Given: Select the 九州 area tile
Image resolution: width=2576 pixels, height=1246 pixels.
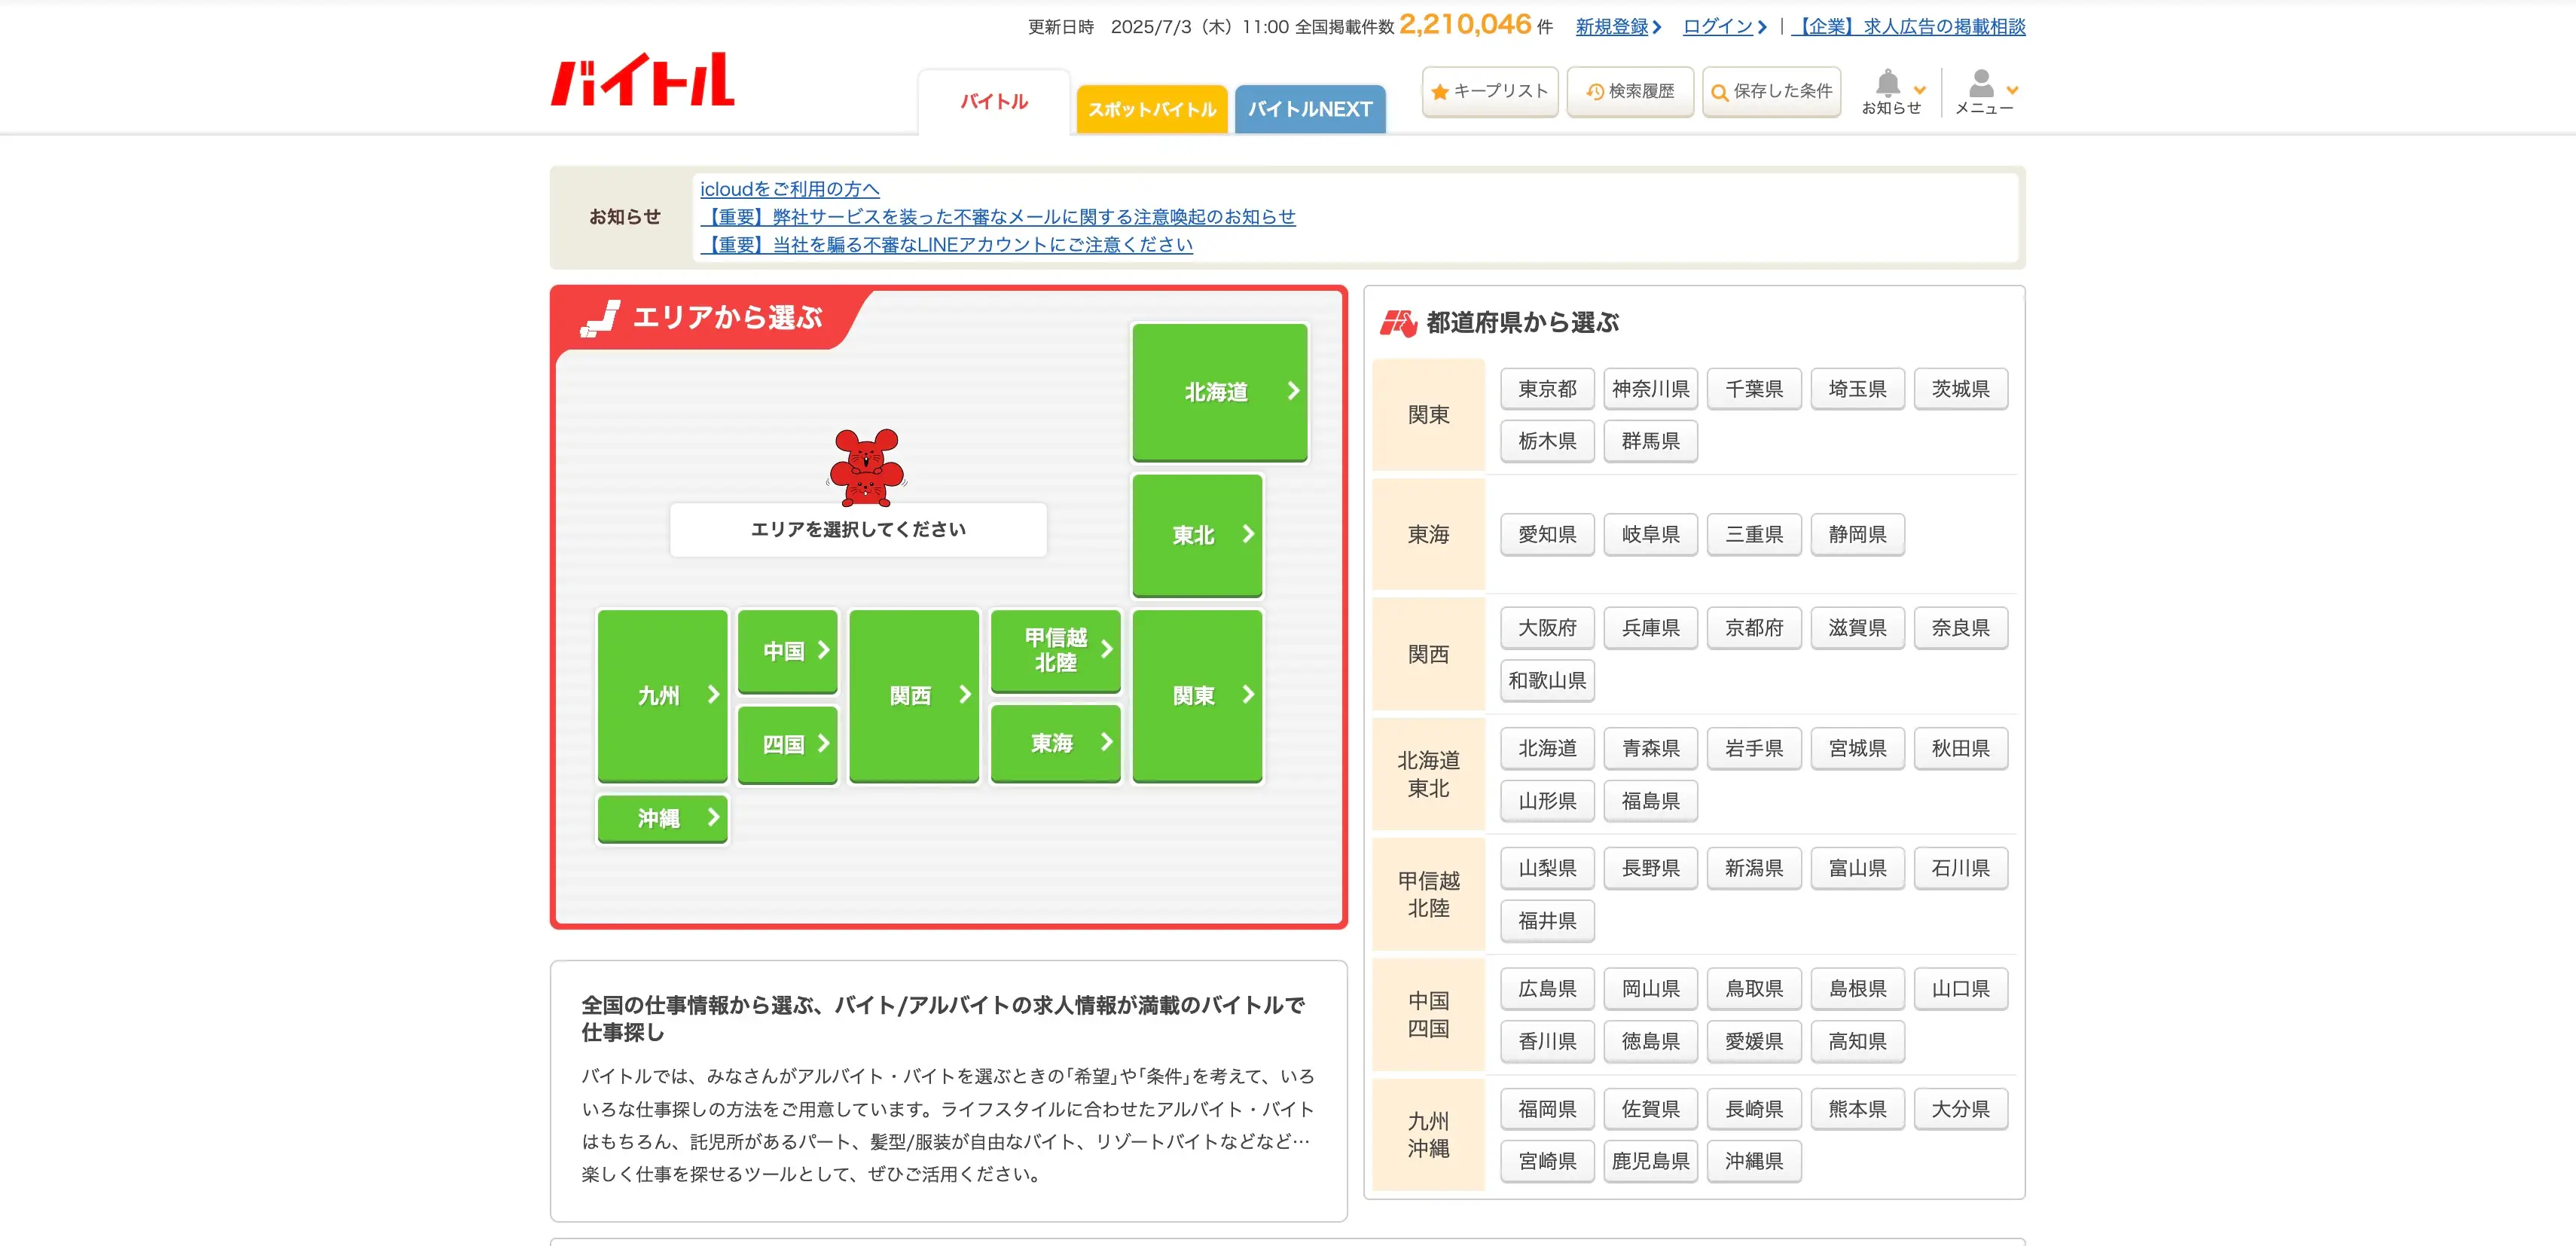Looking at the screenshot, I should 662,695.
